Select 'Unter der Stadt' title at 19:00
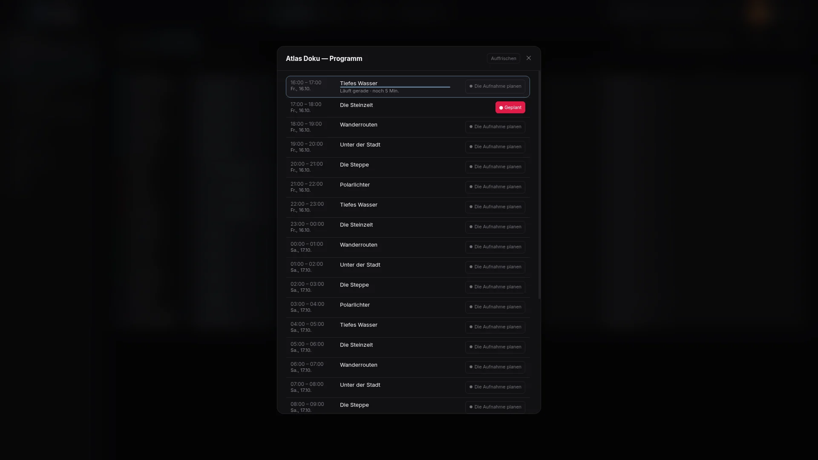The width and height of the screenshot is (818, 460). 360,145
